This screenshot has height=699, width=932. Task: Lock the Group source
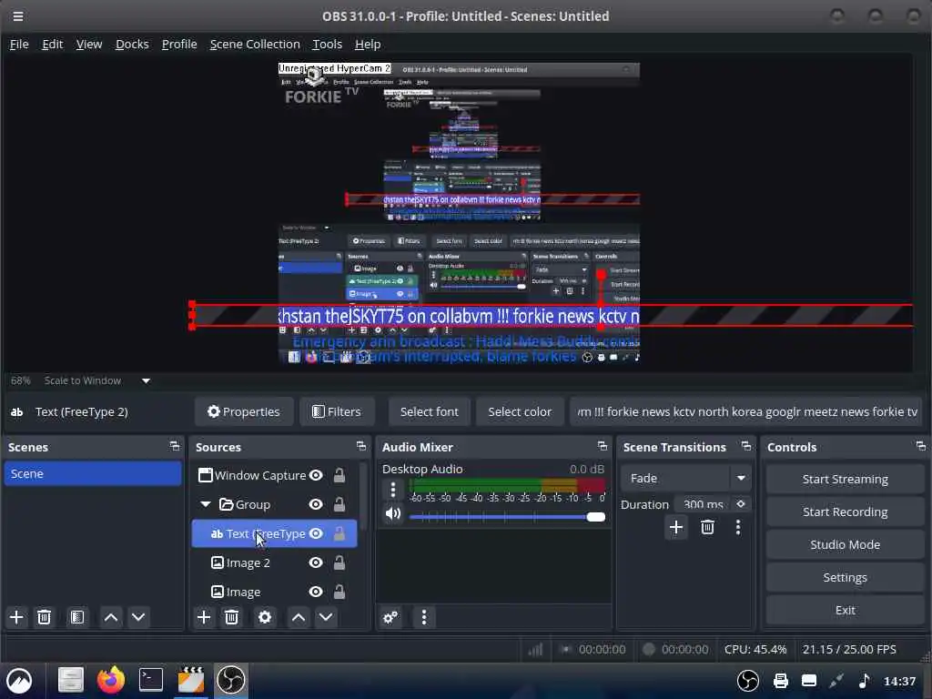click(x=339, y=504)
